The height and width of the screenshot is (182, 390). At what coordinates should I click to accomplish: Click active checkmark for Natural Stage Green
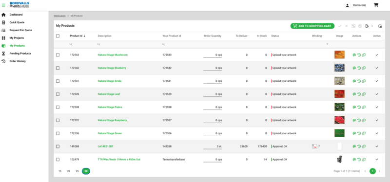(x=377, y=133)
